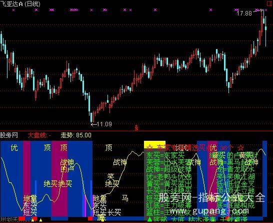
Task: Click the 枯木逢春 text at the bottom
Action: click(x=202, y=219)
